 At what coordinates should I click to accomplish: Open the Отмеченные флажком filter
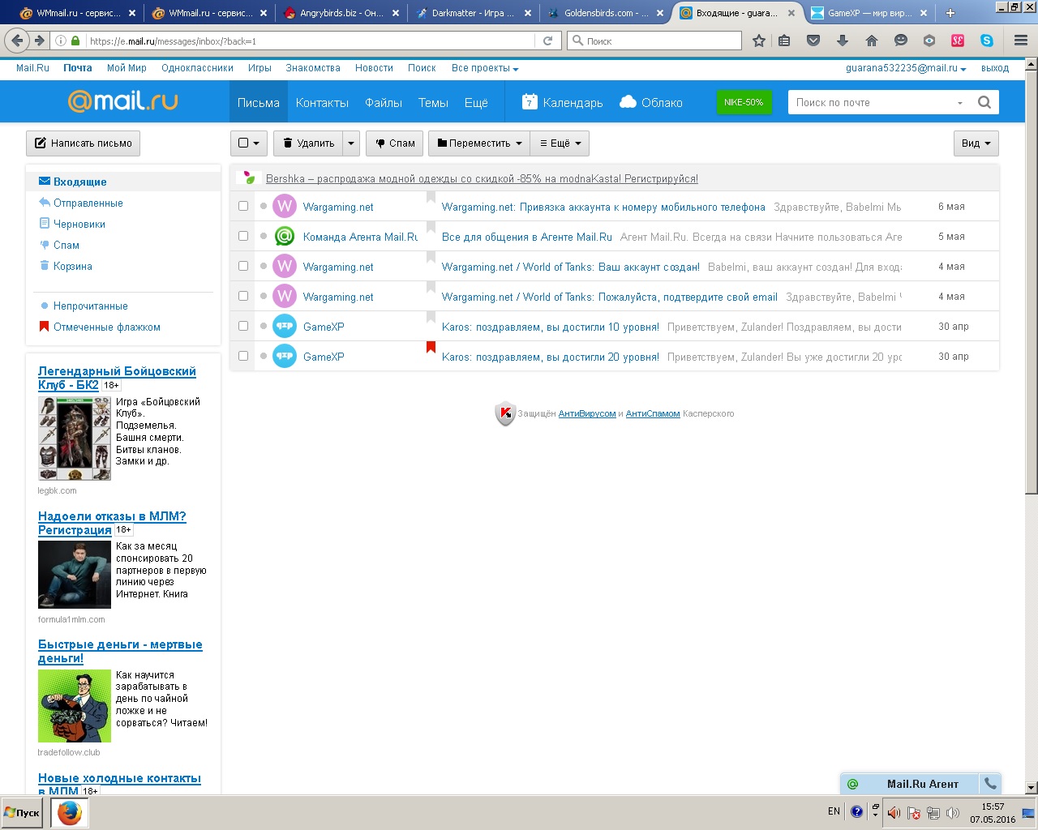pos(107,327)
